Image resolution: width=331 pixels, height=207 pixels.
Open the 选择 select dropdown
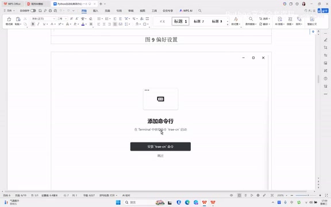coord(264,18)
